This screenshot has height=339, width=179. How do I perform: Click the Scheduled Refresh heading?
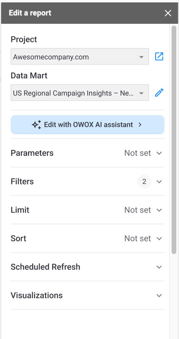point(46,267)
